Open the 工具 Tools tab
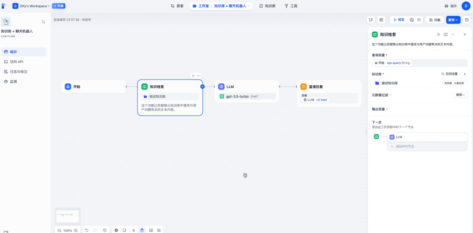Image resolution: width=473 pixels, height=233 pixels. [291, 6]
